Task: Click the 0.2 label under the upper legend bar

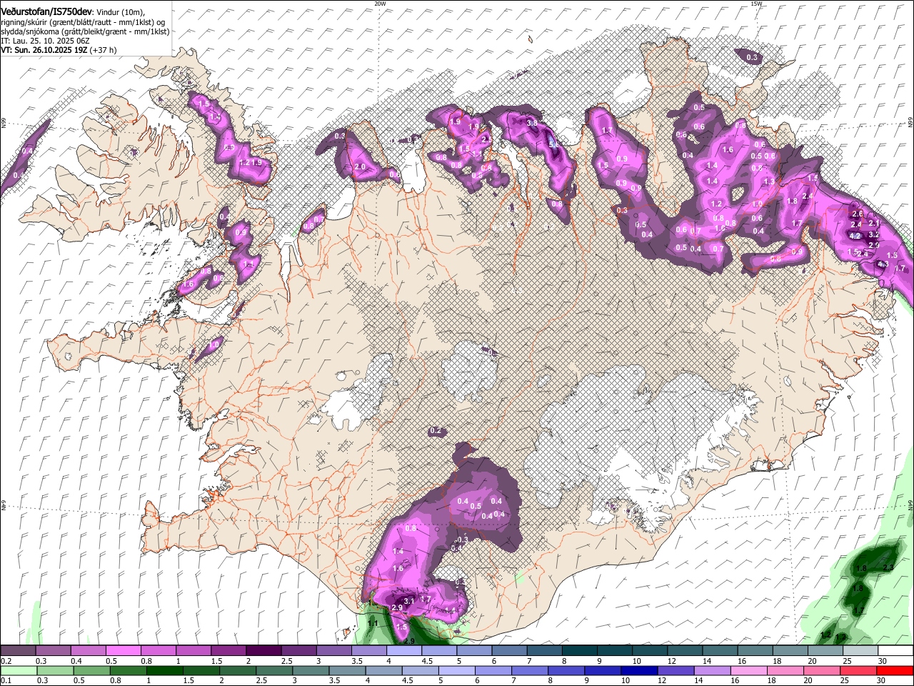Action: (x=6, y=661)
